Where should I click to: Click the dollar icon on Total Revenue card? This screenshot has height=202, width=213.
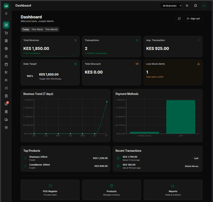tap(75, 40)
